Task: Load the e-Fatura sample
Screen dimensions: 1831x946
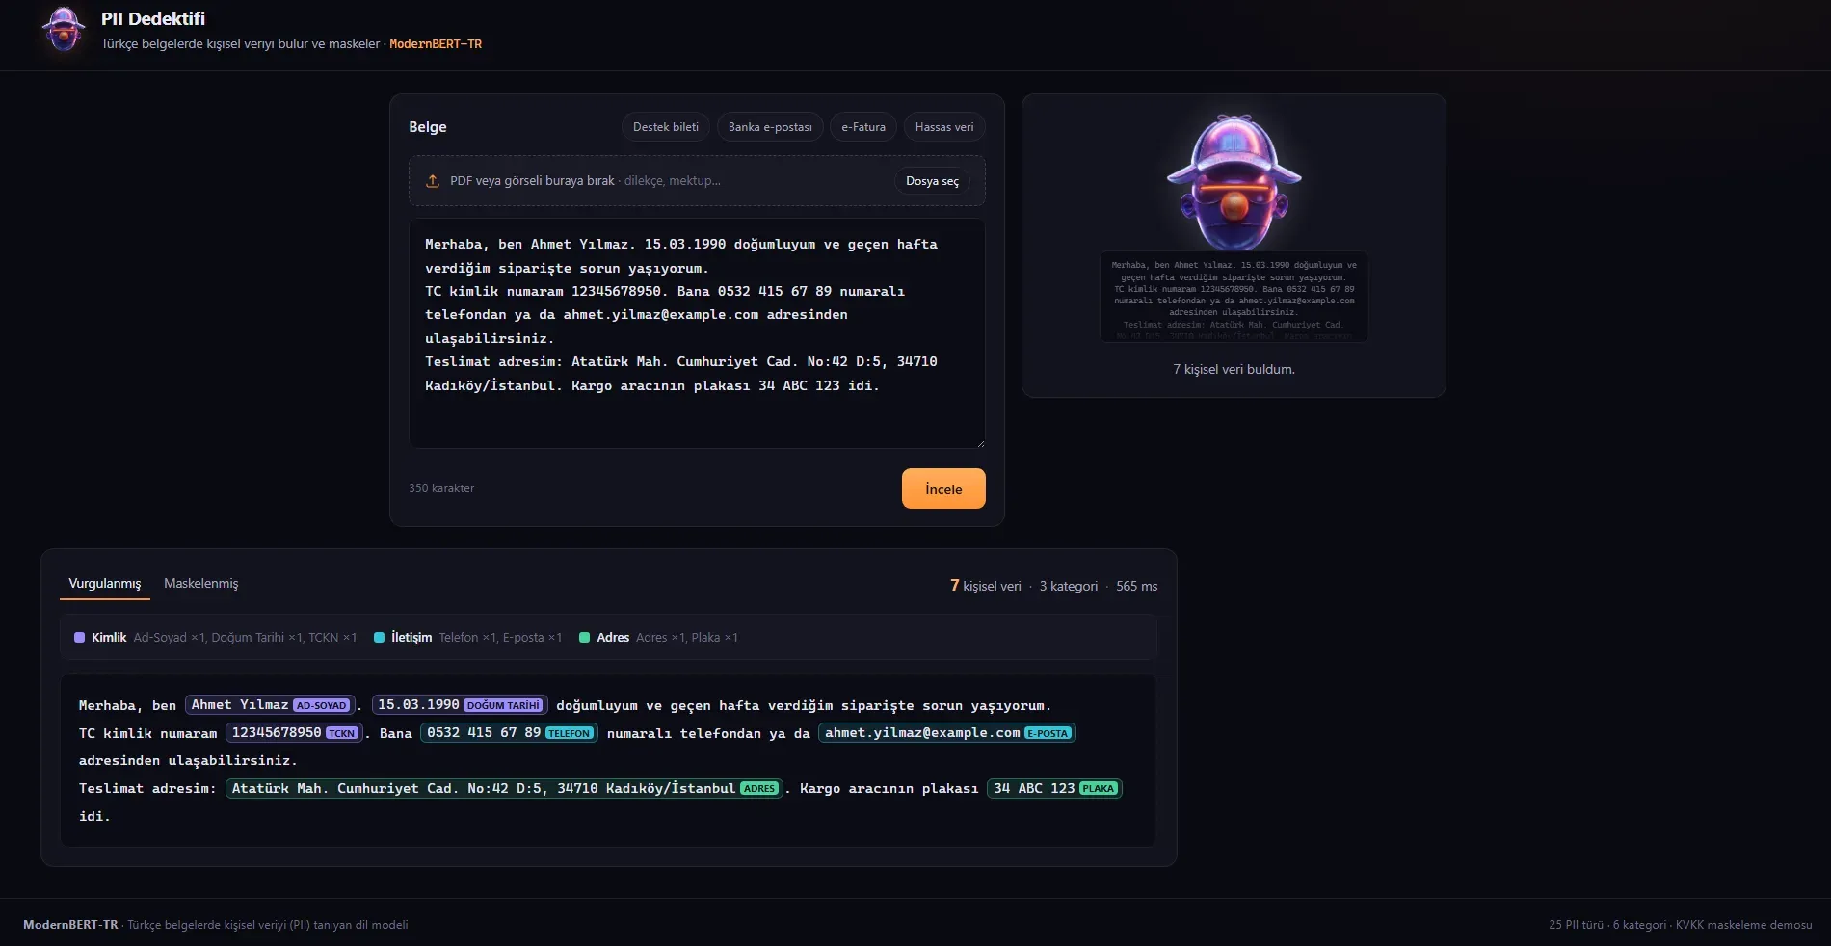Action: (863, 127)
